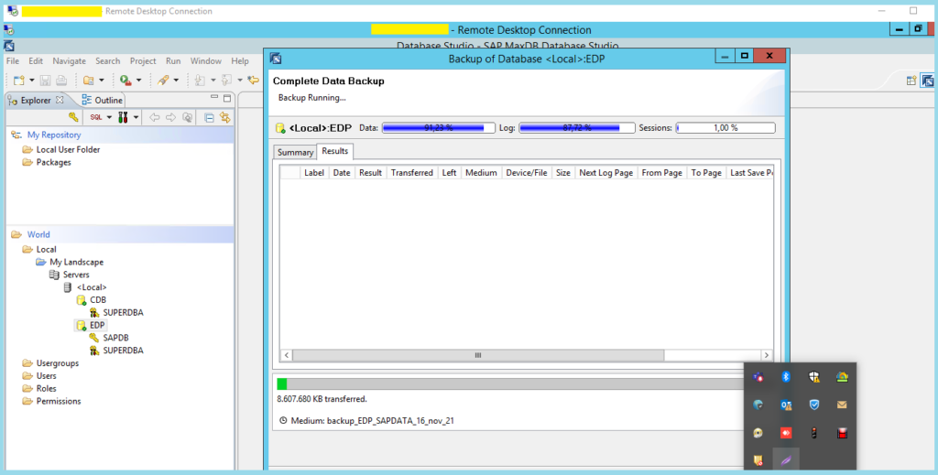Viewport: 938px width, 475px height.
Task: Switch to the Outline tab
Action: [x=103, y=101]
